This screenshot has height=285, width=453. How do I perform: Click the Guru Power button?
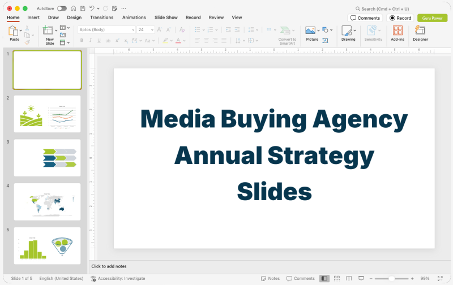coord(433,18)
